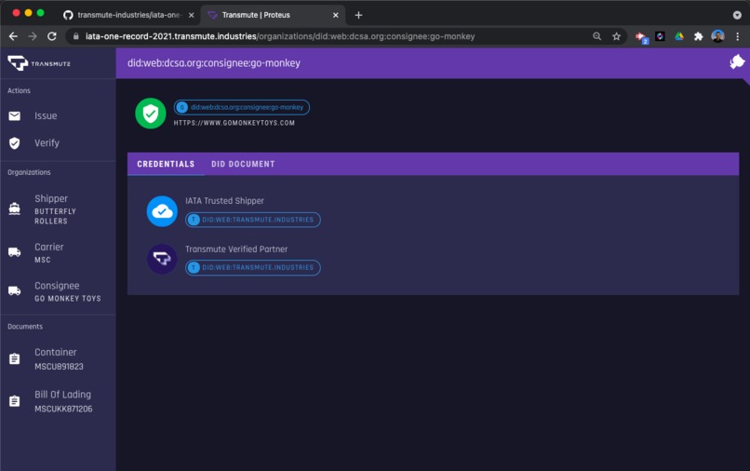Click the Actions section label

20,90
